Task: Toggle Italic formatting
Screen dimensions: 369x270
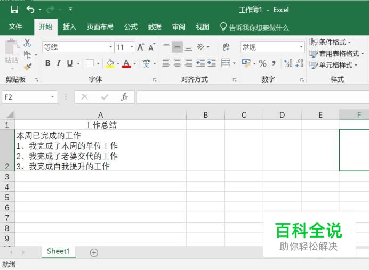Action: 59,63
